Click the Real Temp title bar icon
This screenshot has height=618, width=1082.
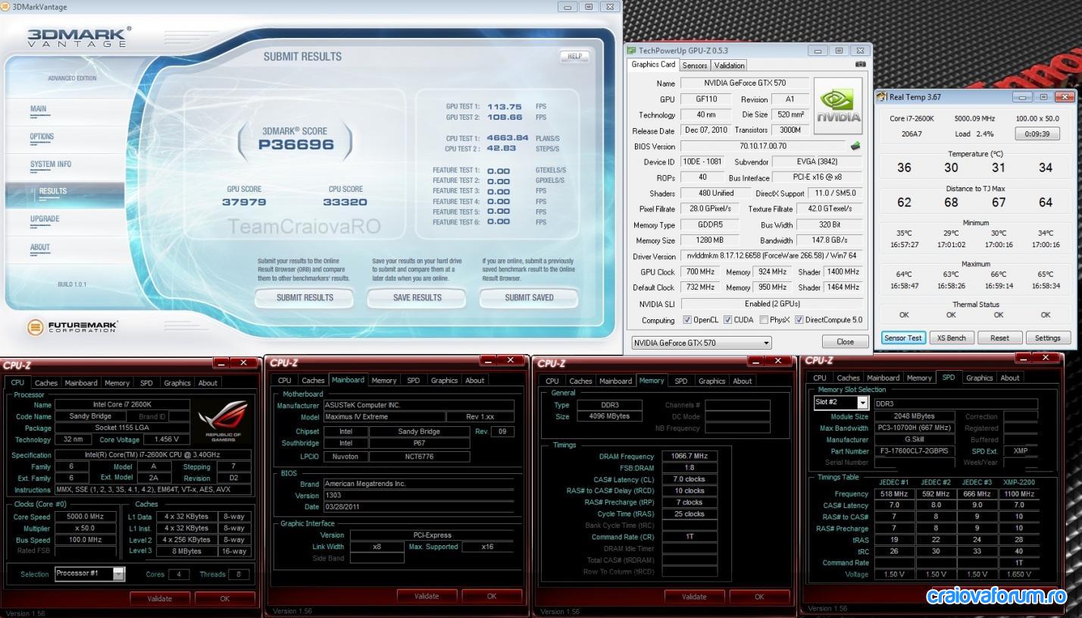pyautogui.click(x=882, y=96)
